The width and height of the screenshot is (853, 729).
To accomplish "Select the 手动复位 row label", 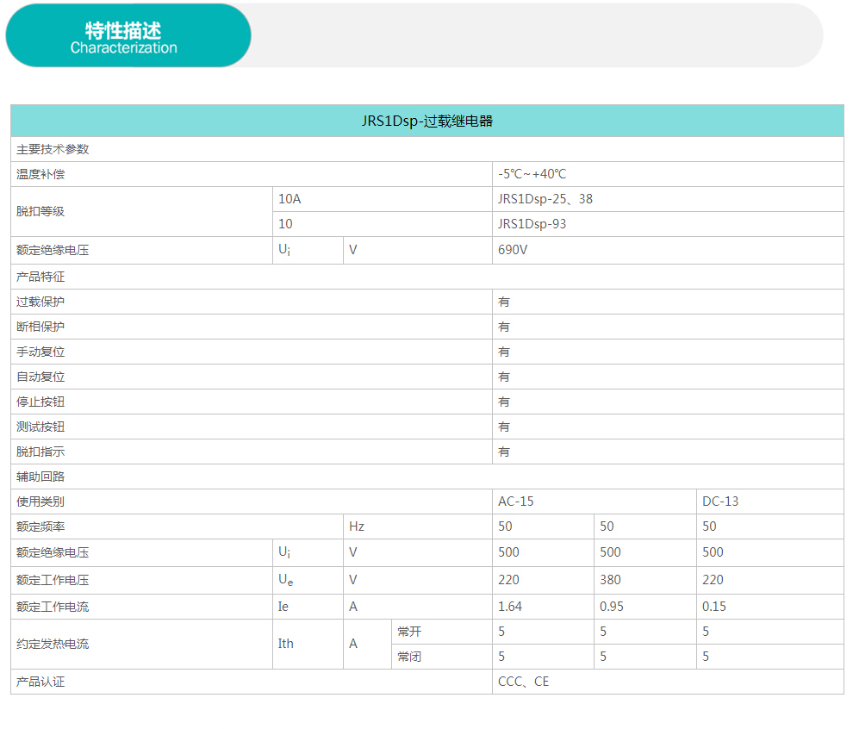I will tap(40, 352).
